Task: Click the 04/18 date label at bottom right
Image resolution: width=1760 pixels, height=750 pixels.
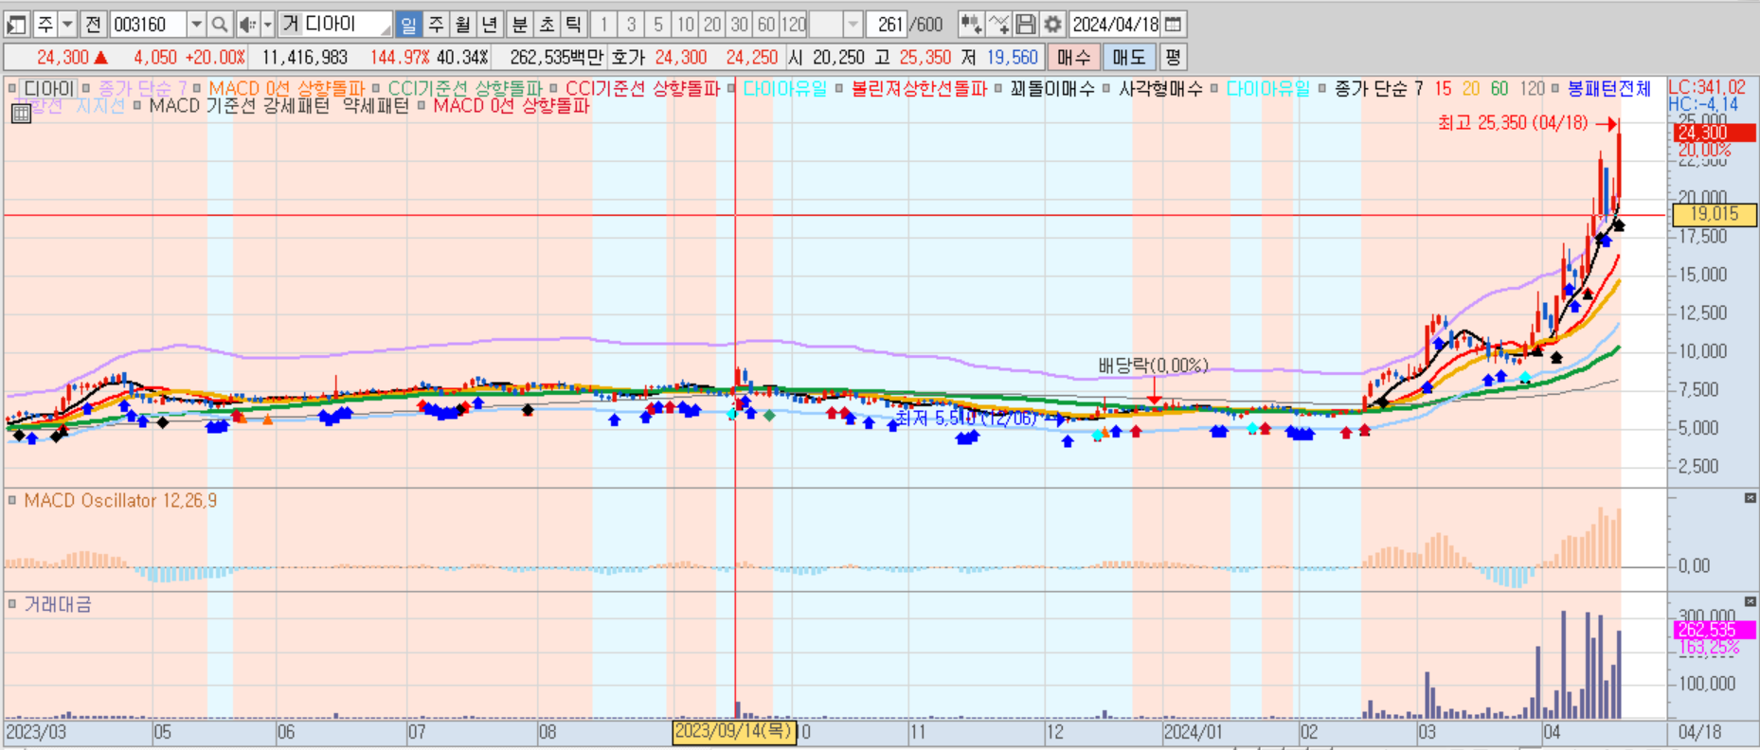Action: pos(1700,732)
